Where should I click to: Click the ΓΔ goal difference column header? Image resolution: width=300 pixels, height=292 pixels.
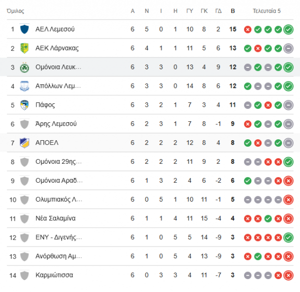click(x=218, y=11)
